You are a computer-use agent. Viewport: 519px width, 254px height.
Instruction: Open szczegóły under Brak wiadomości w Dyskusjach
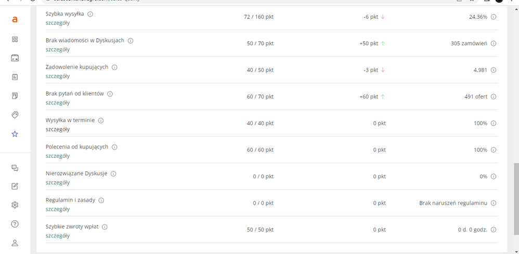pos(58,50)
